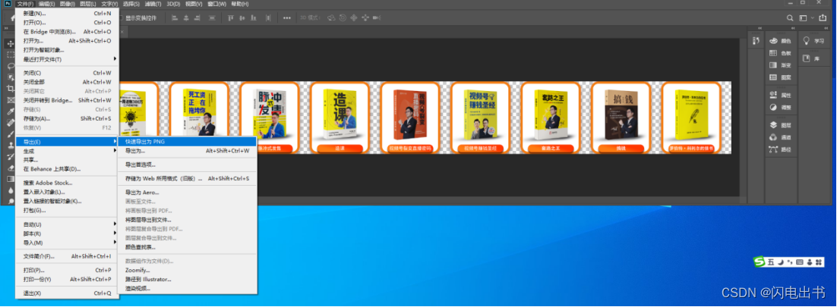Open the 学习 (Learn) panel
Screen dimensions: 837x307
(814, 41)
